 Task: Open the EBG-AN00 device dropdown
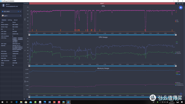[11, 11]
